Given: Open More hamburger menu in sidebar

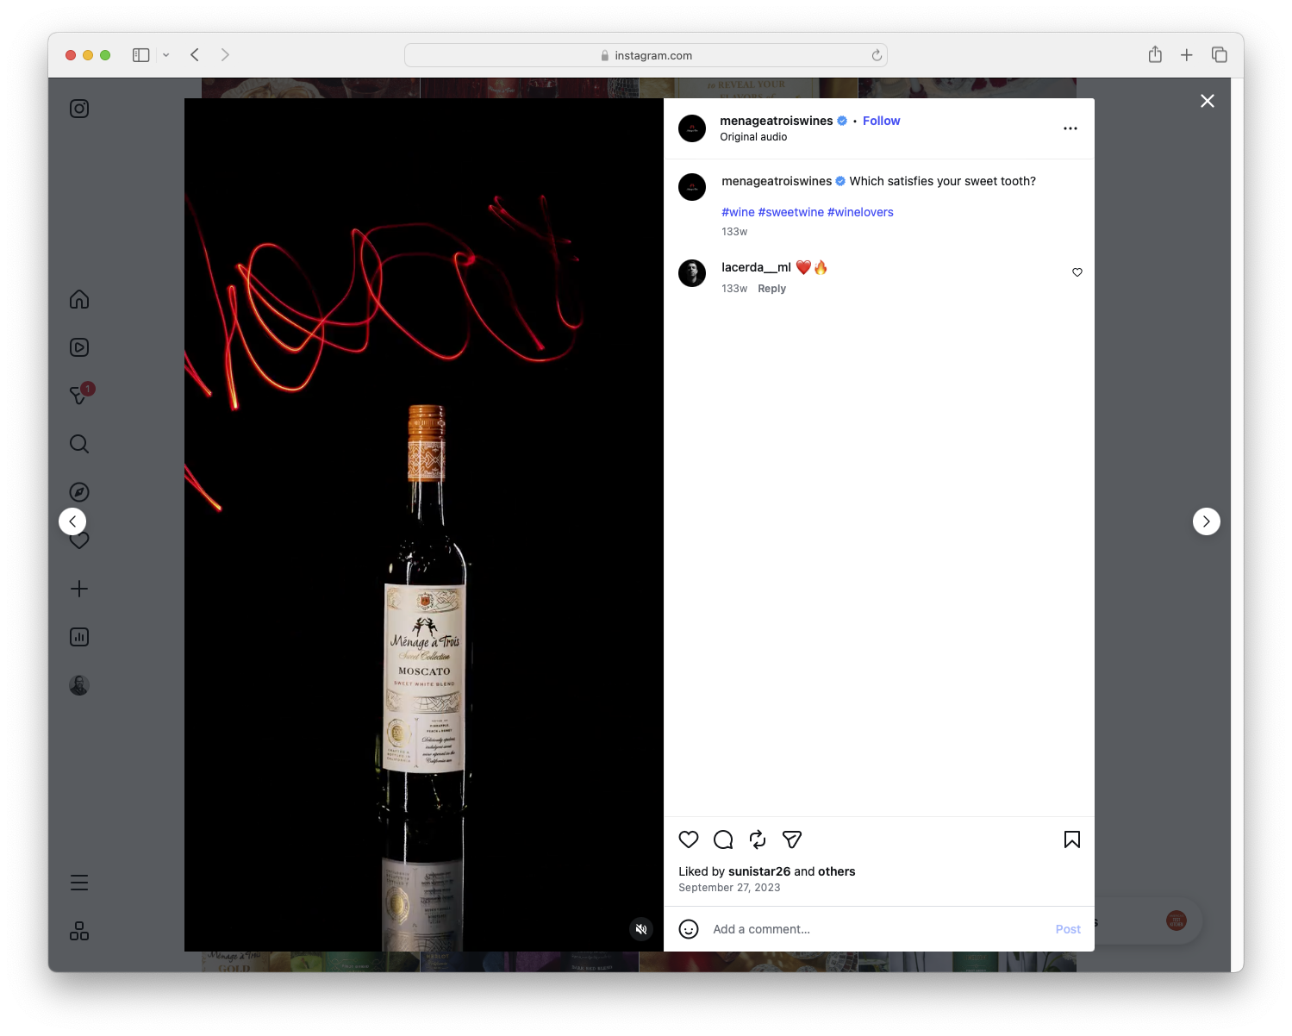Looking at the screenshot, I should click(x=79, y=883).
